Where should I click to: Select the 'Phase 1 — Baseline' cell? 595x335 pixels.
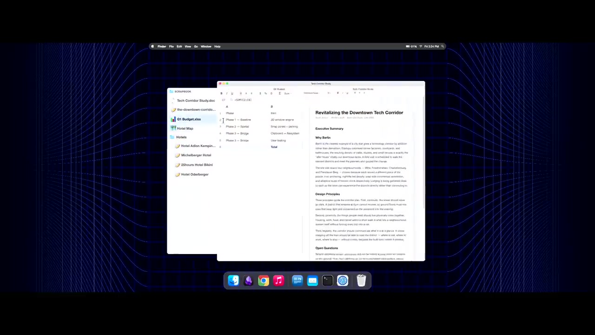[x=238, y=120]
